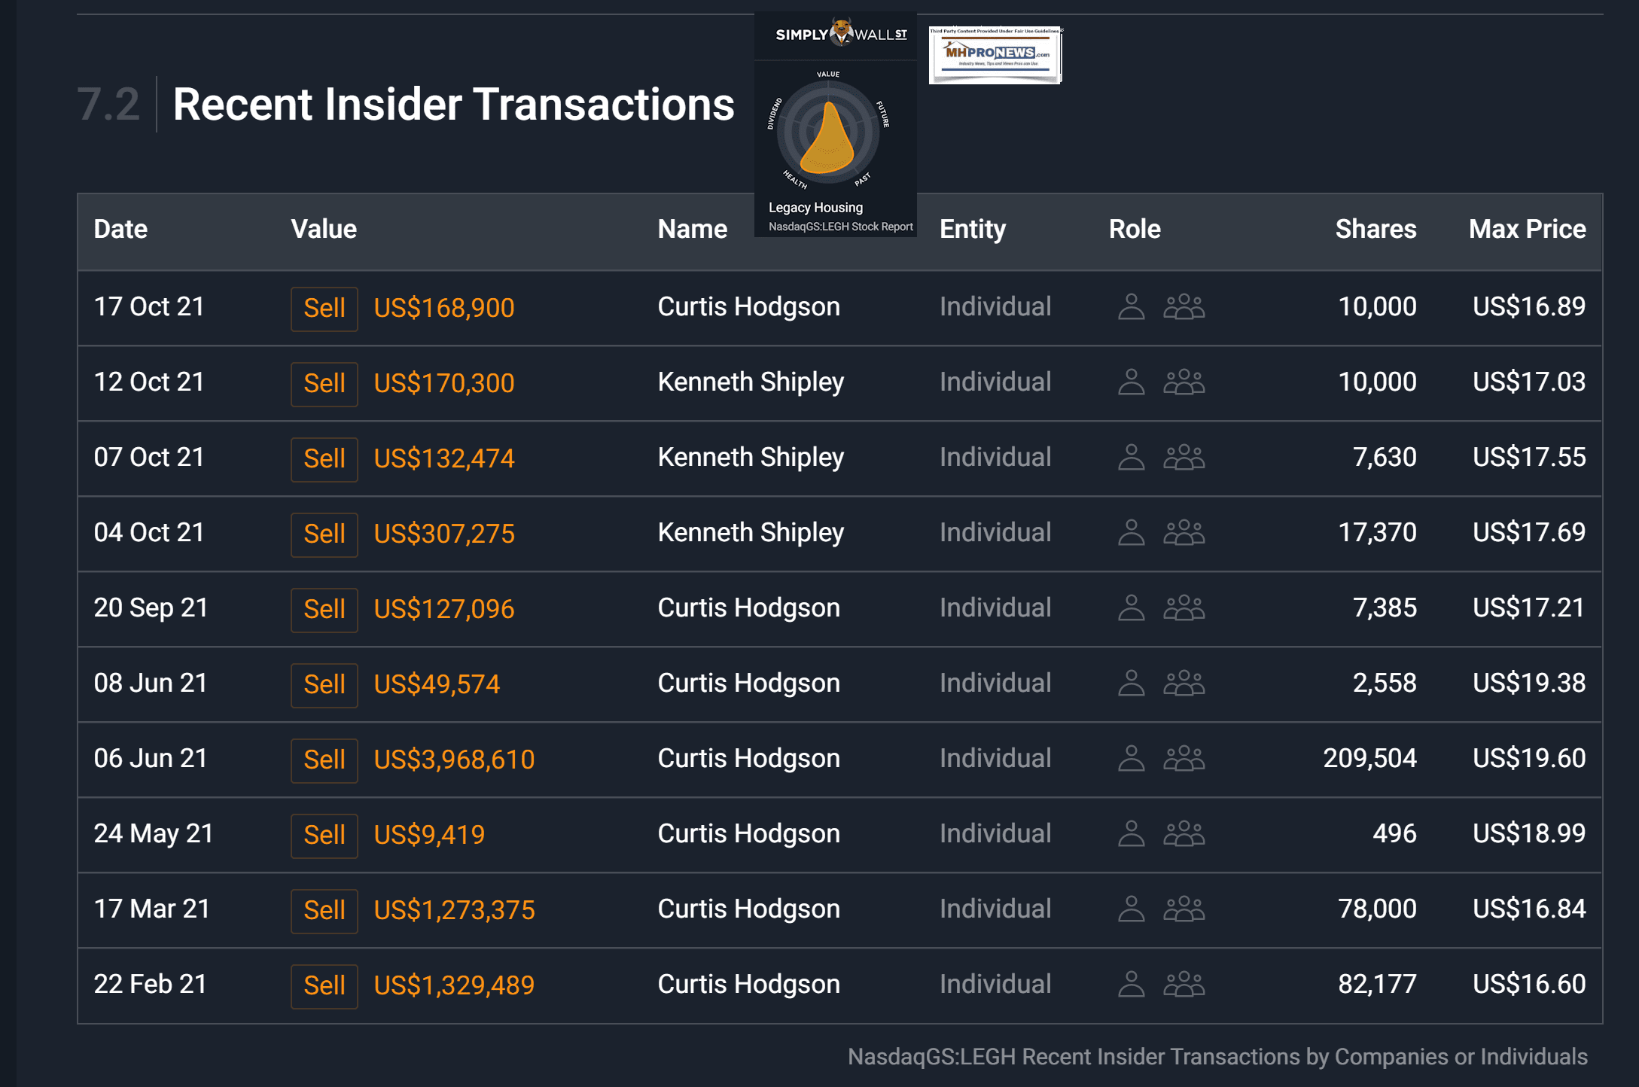
Task: Select Curtis Hodgson in the 17 Oct 21 row
Action: click(748, 307)
